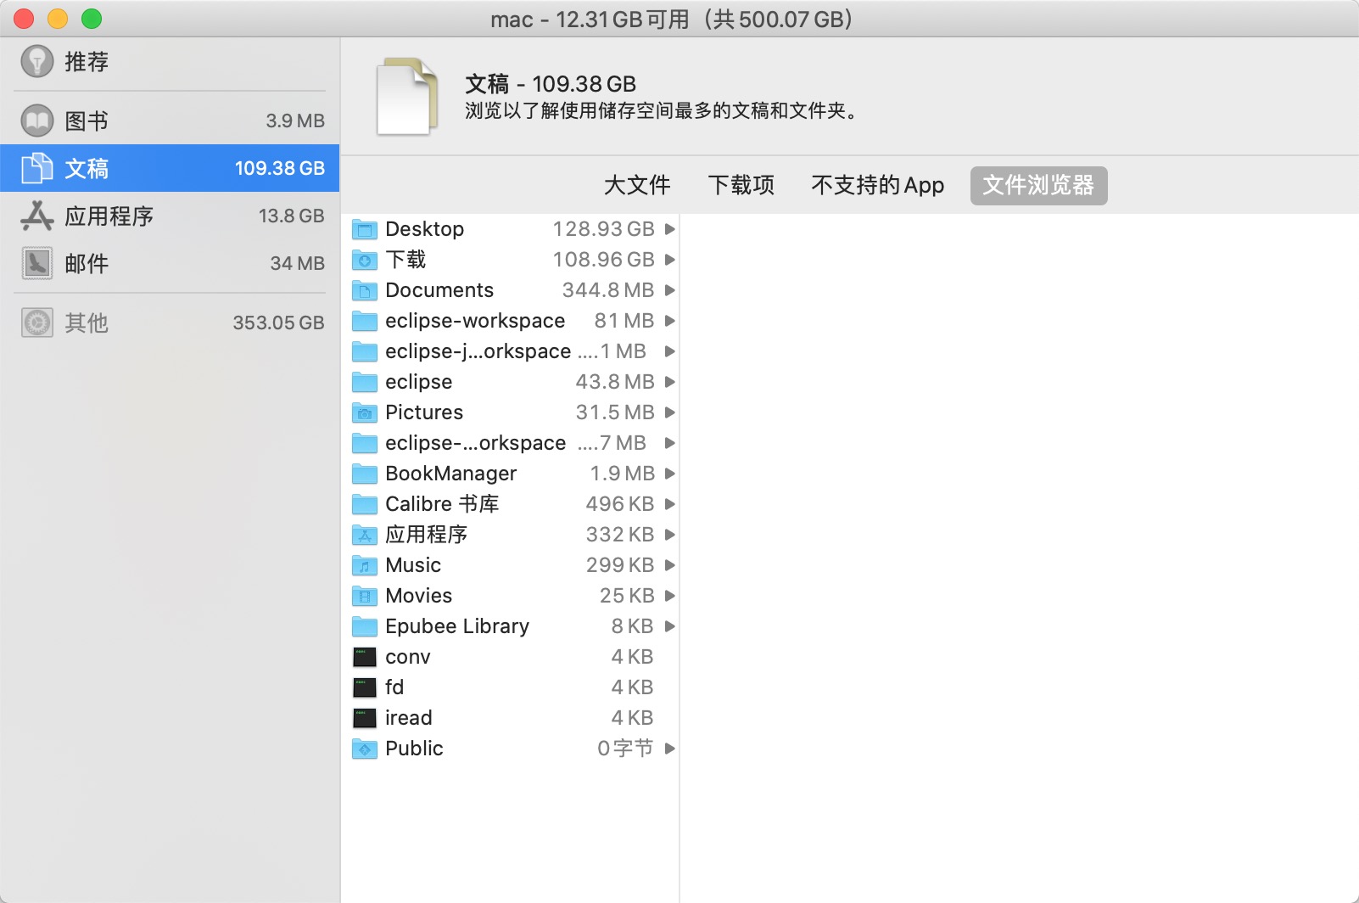Screen dimensions: 1359x903
Task: Click the Public folder icon
Action: coord(365,749)
